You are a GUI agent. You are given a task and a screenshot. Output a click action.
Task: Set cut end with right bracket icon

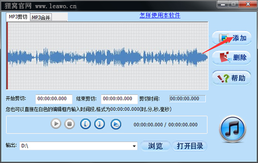(x=100, y=124)
